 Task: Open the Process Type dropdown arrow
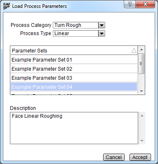101,33
